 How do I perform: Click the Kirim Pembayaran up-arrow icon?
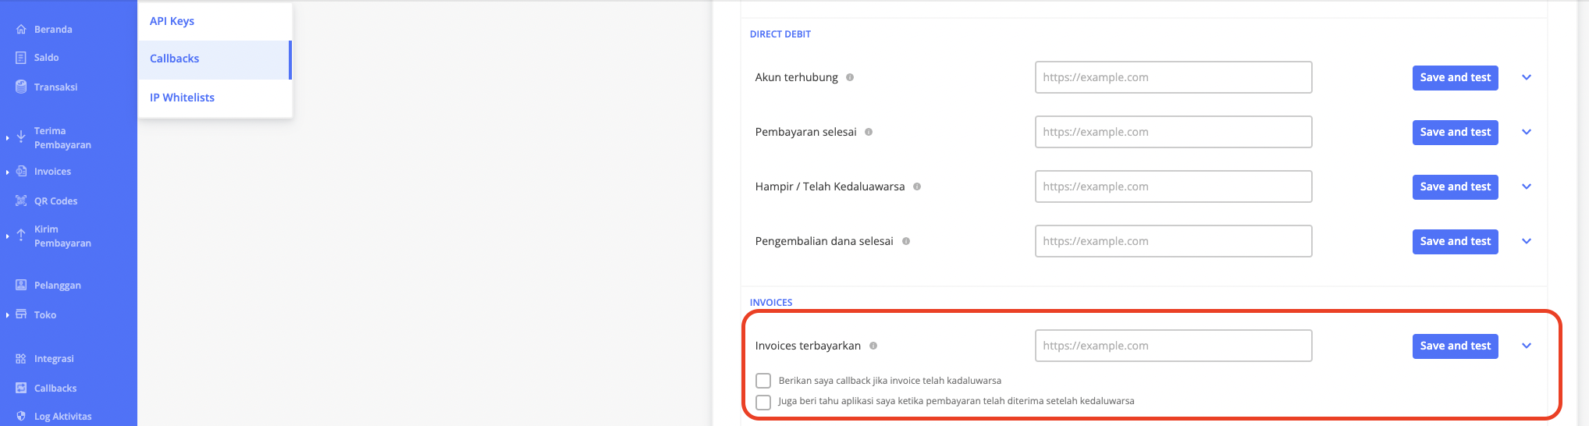pyautogui.click(x=21, y=236)
